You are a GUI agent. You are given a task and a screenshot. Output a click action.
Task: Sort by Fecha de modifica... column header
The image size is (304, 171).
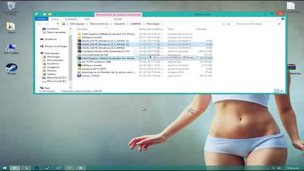pyautogui.click(x=152, y=29)
